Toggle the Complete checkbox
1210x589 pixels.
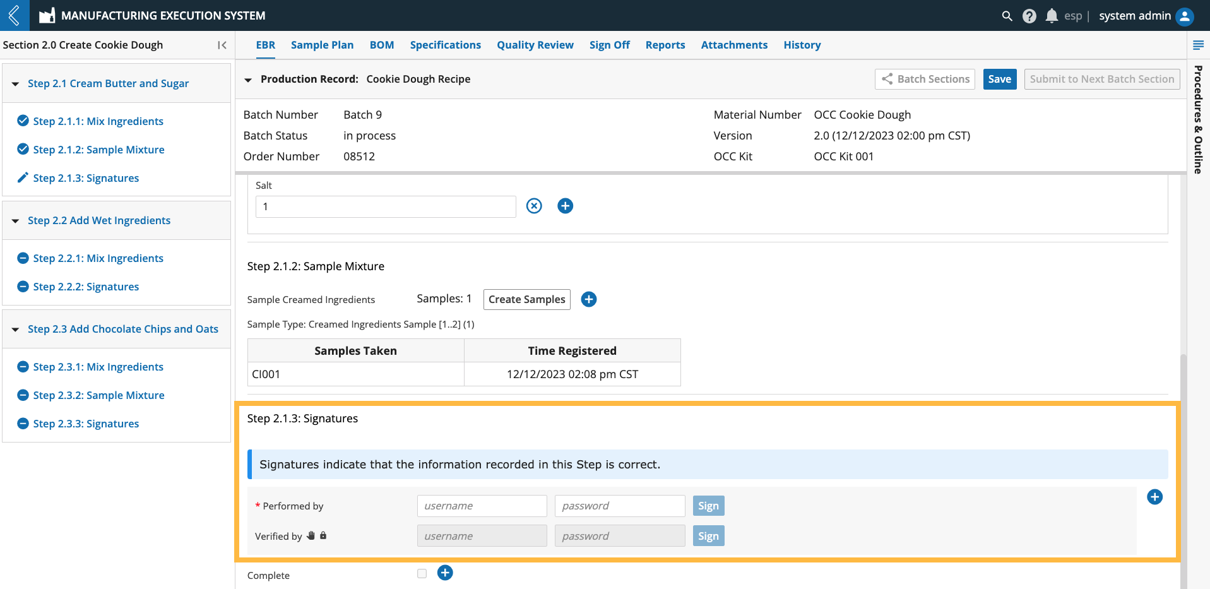(422, 573)
